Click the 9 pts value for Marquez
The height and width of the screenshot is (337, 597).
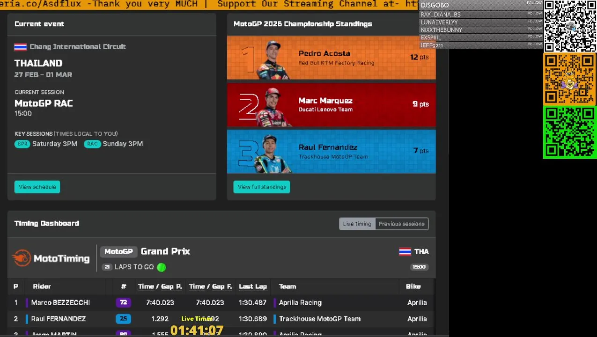pos(420,104)
